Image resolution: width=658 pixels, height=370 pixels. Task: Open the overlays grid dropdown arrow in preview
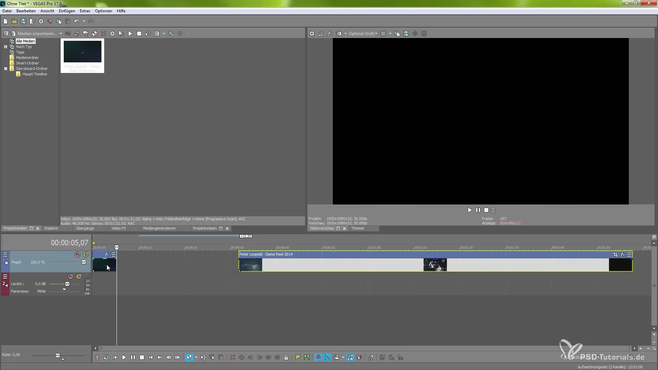[390, 34]
